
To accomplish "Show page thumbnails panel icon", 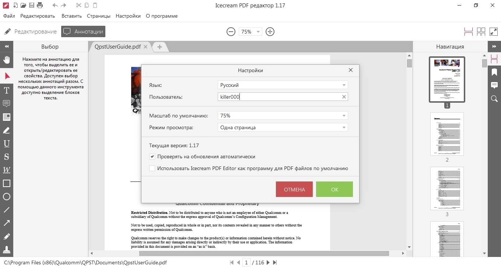I will [x=494, y=59].
